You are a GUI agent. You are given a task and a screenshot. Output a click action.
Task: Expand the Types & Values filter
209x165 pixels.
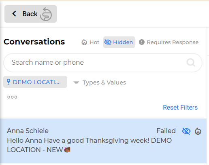point(100,82)
